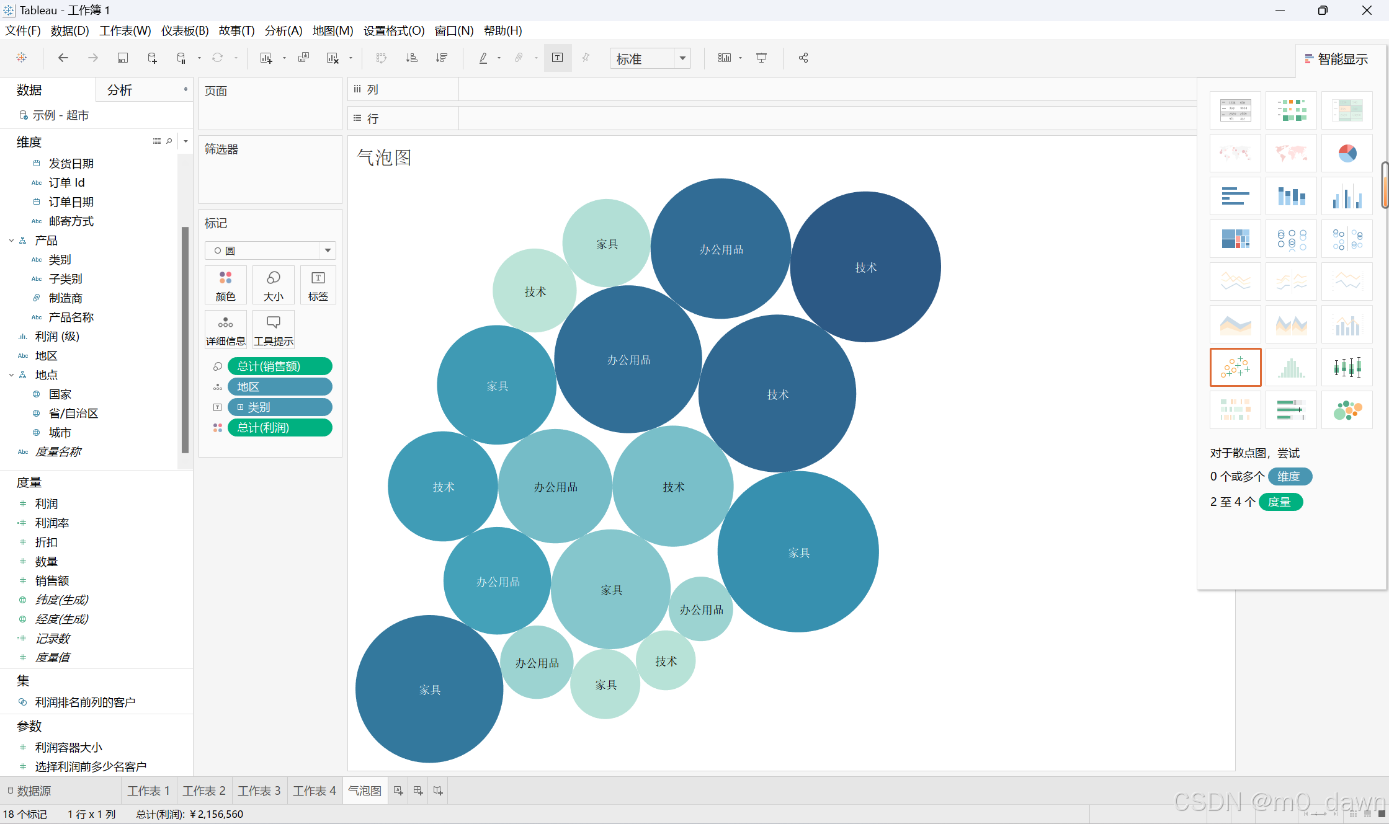The height and width of the screenshot is (824, 1389).
Task: Click the 总计(销售额) pill on marks card
Action: click(x=279, y=366)
